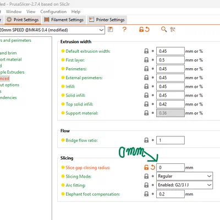Click the Top solid infill label link
The width and height of the screenshot is (220, 220).
pyautogui.click(x=79, y=104)
